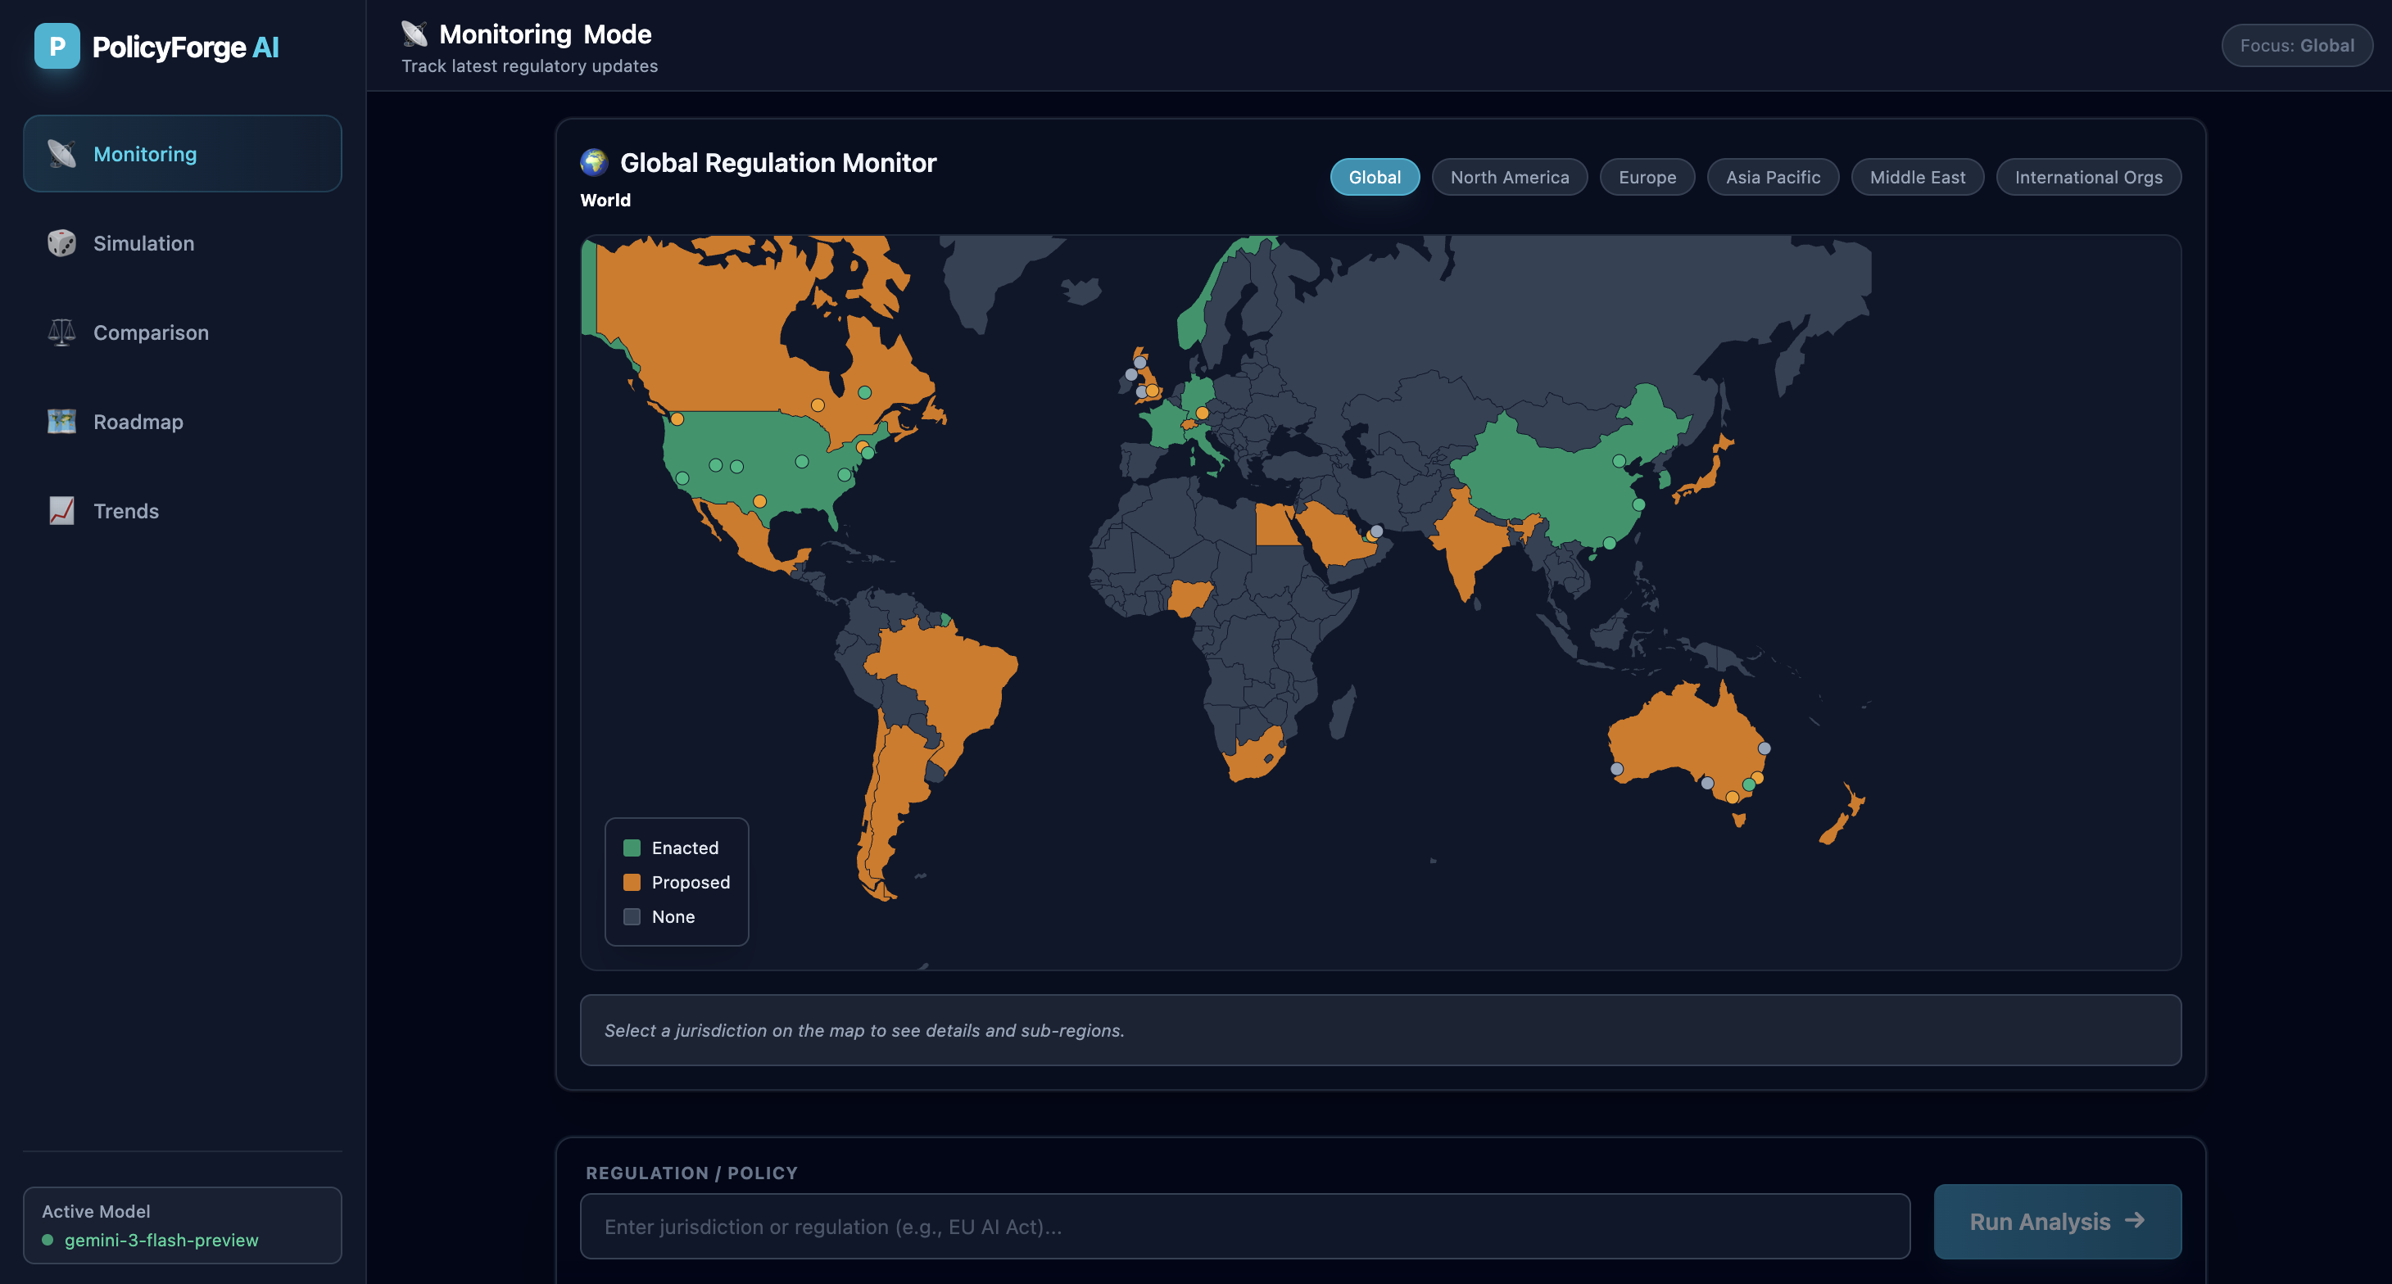Switch region filter to Europe
Screen dimensions: 2392x1284
[1647, 178]
